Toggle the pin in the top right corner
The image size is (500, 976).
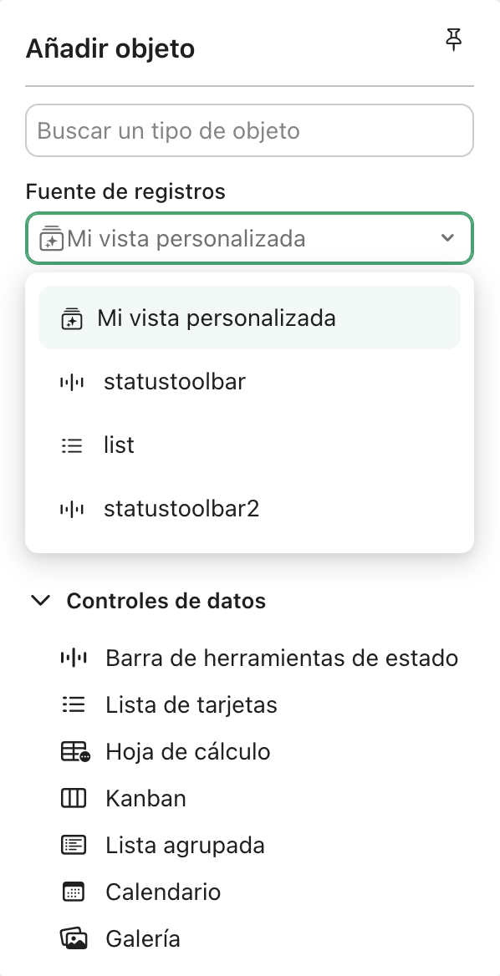(453, 39)
